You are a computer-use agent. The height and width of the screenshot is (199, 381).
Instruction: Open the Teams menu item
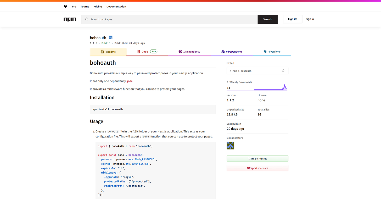(85, 7)
